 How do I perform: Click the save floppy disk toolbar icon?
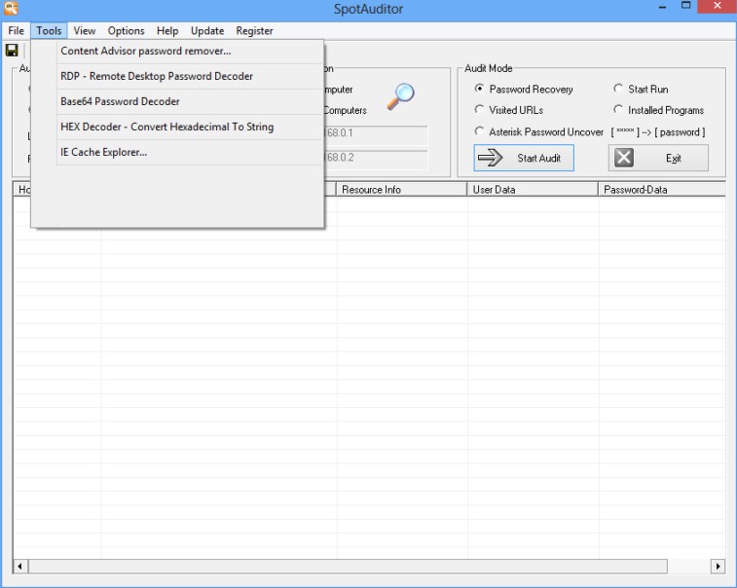pyautogui.click(x=12, y=51)
